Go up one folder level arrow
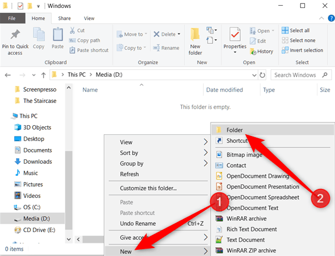Viewport: 335px width, 256px height. [43, 75]
